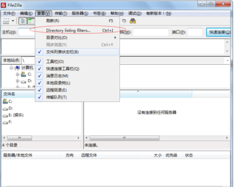
Task: Select C: drive in the file list
Action: [8, 101]
